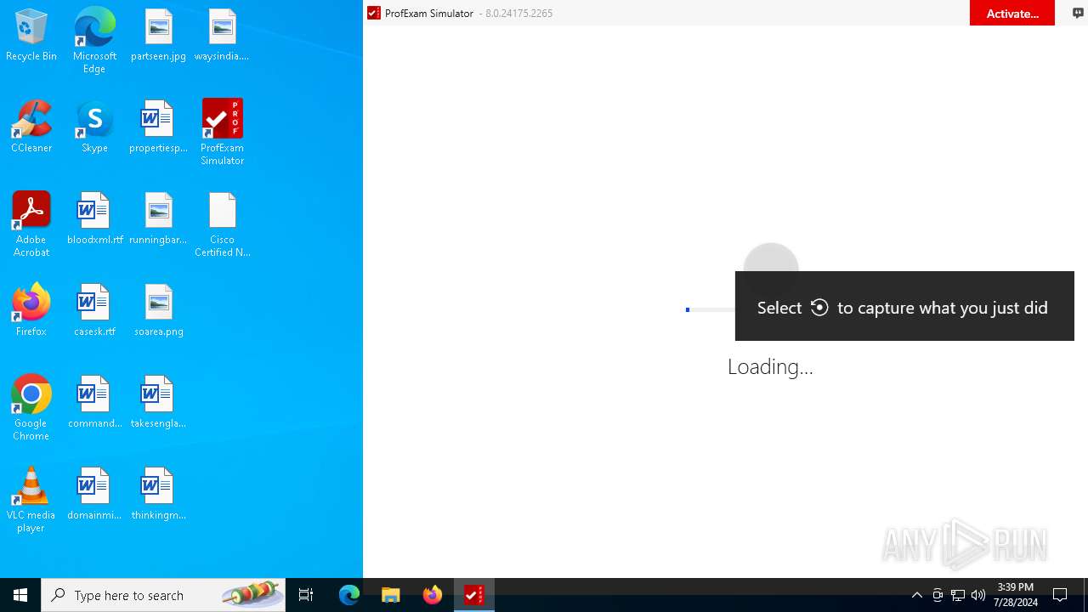Open the Skype desktop shortcut

94,127
